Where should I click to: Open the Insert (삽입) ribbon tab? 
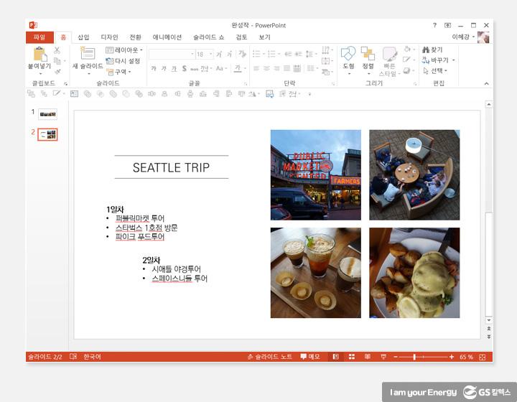(83, 37)
